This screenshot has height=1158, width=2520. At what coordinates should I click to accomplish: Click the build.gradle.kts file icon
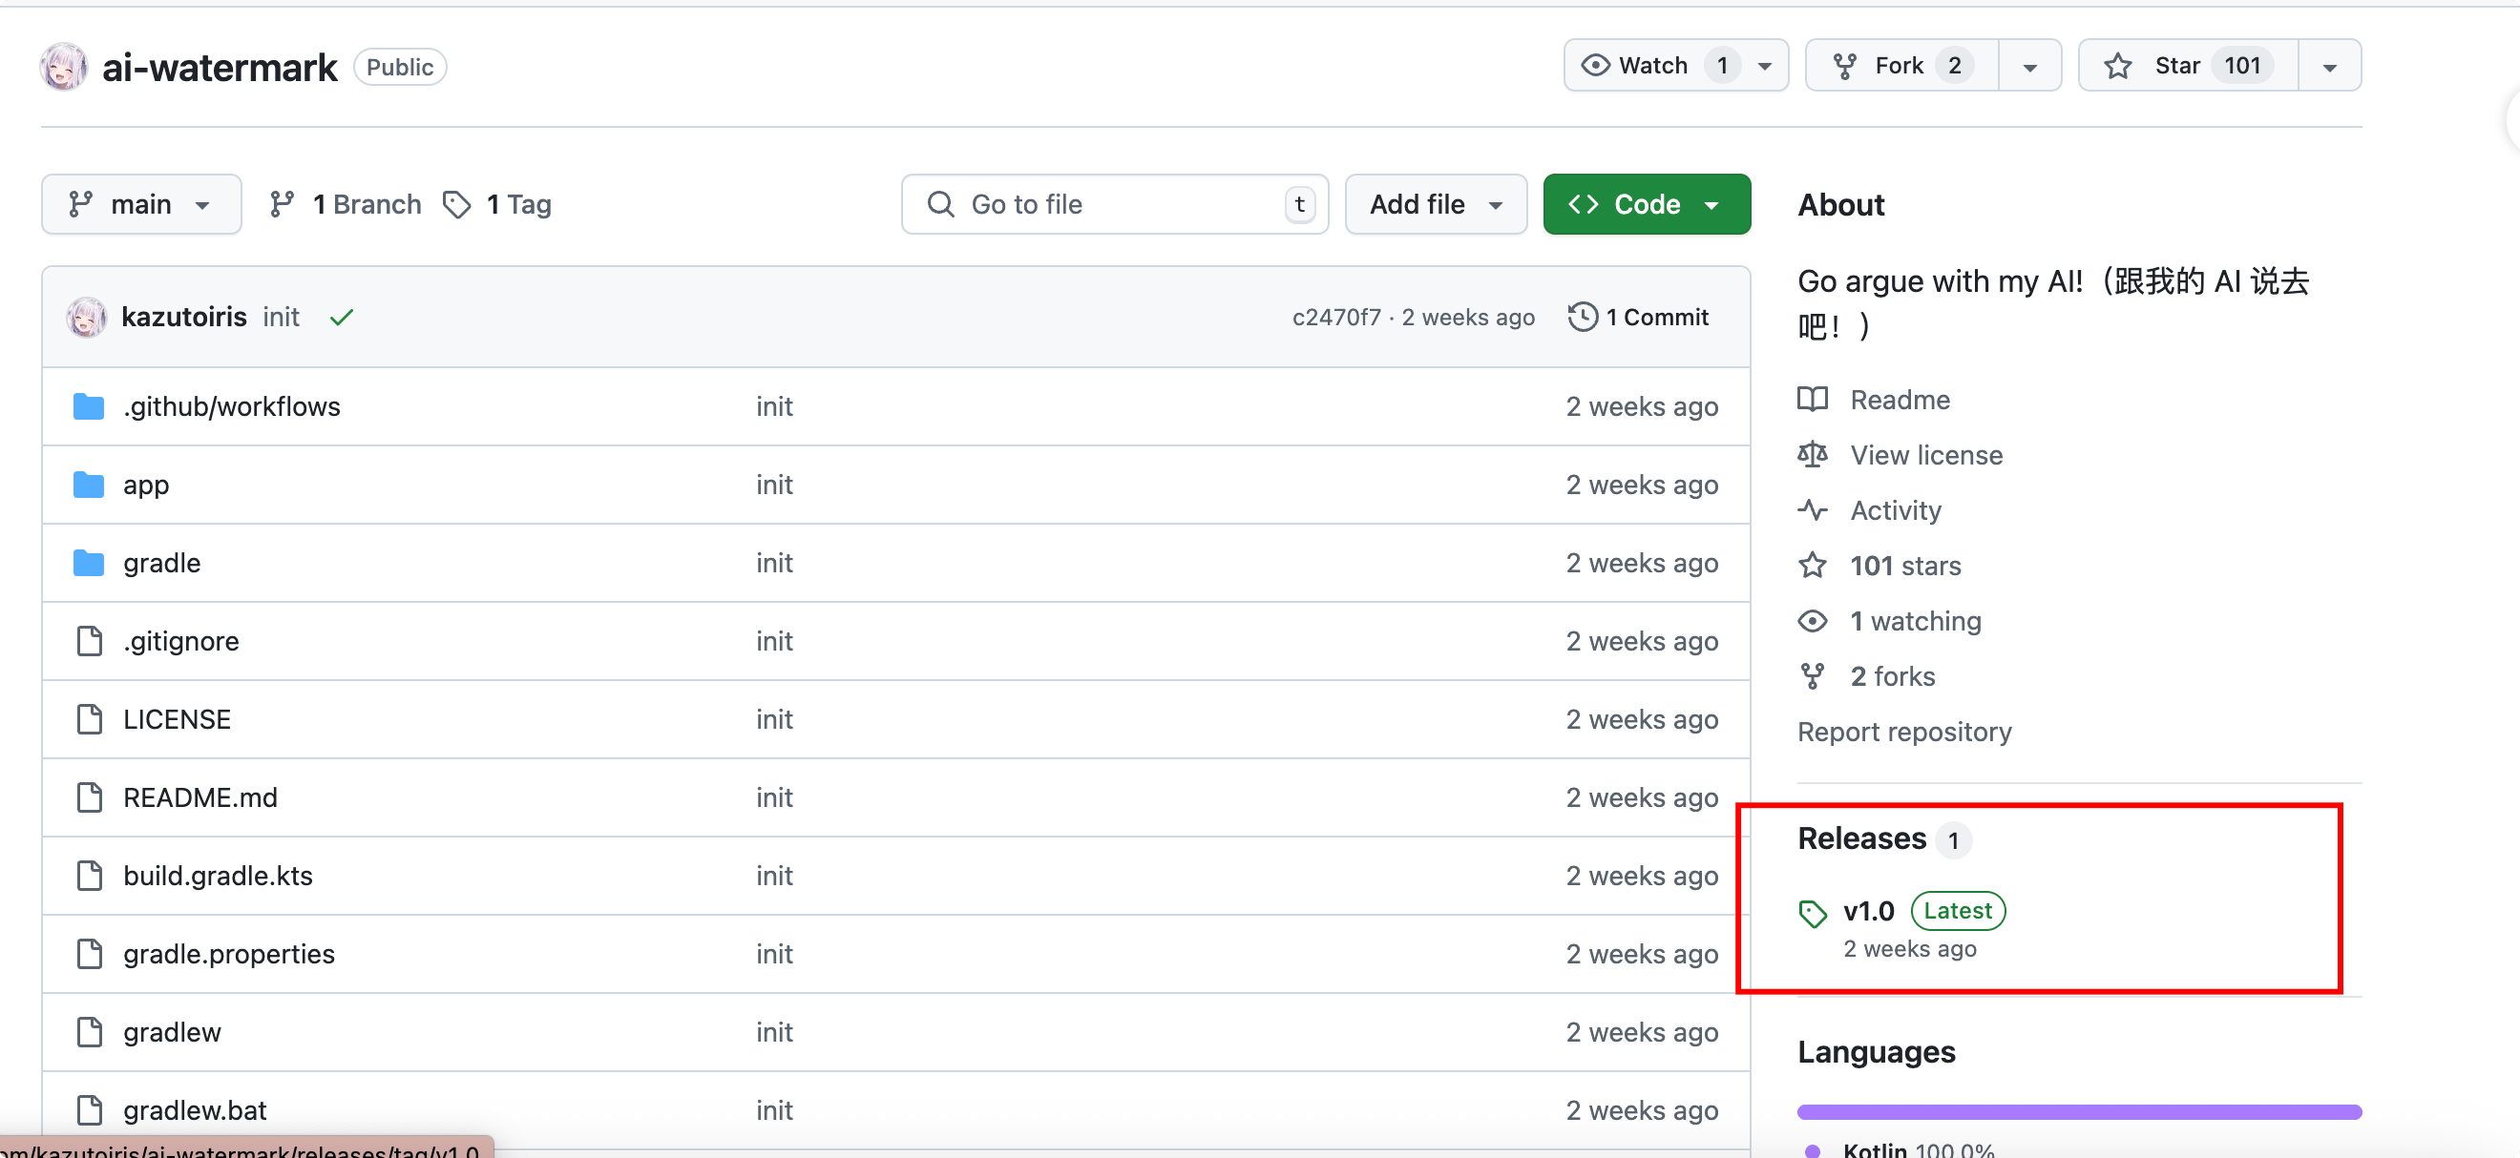[89, 876]
